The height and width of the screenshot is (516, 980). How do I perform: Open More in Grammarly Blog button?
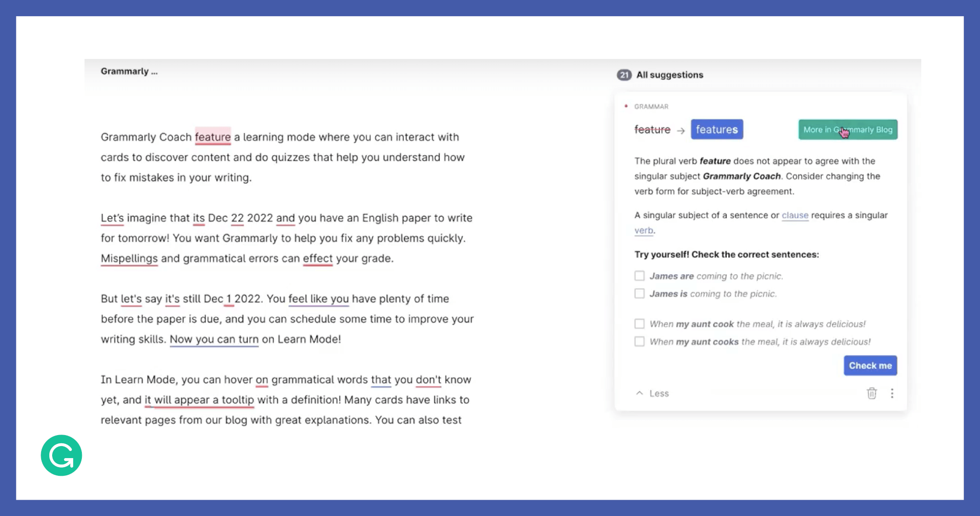point(847,130)
